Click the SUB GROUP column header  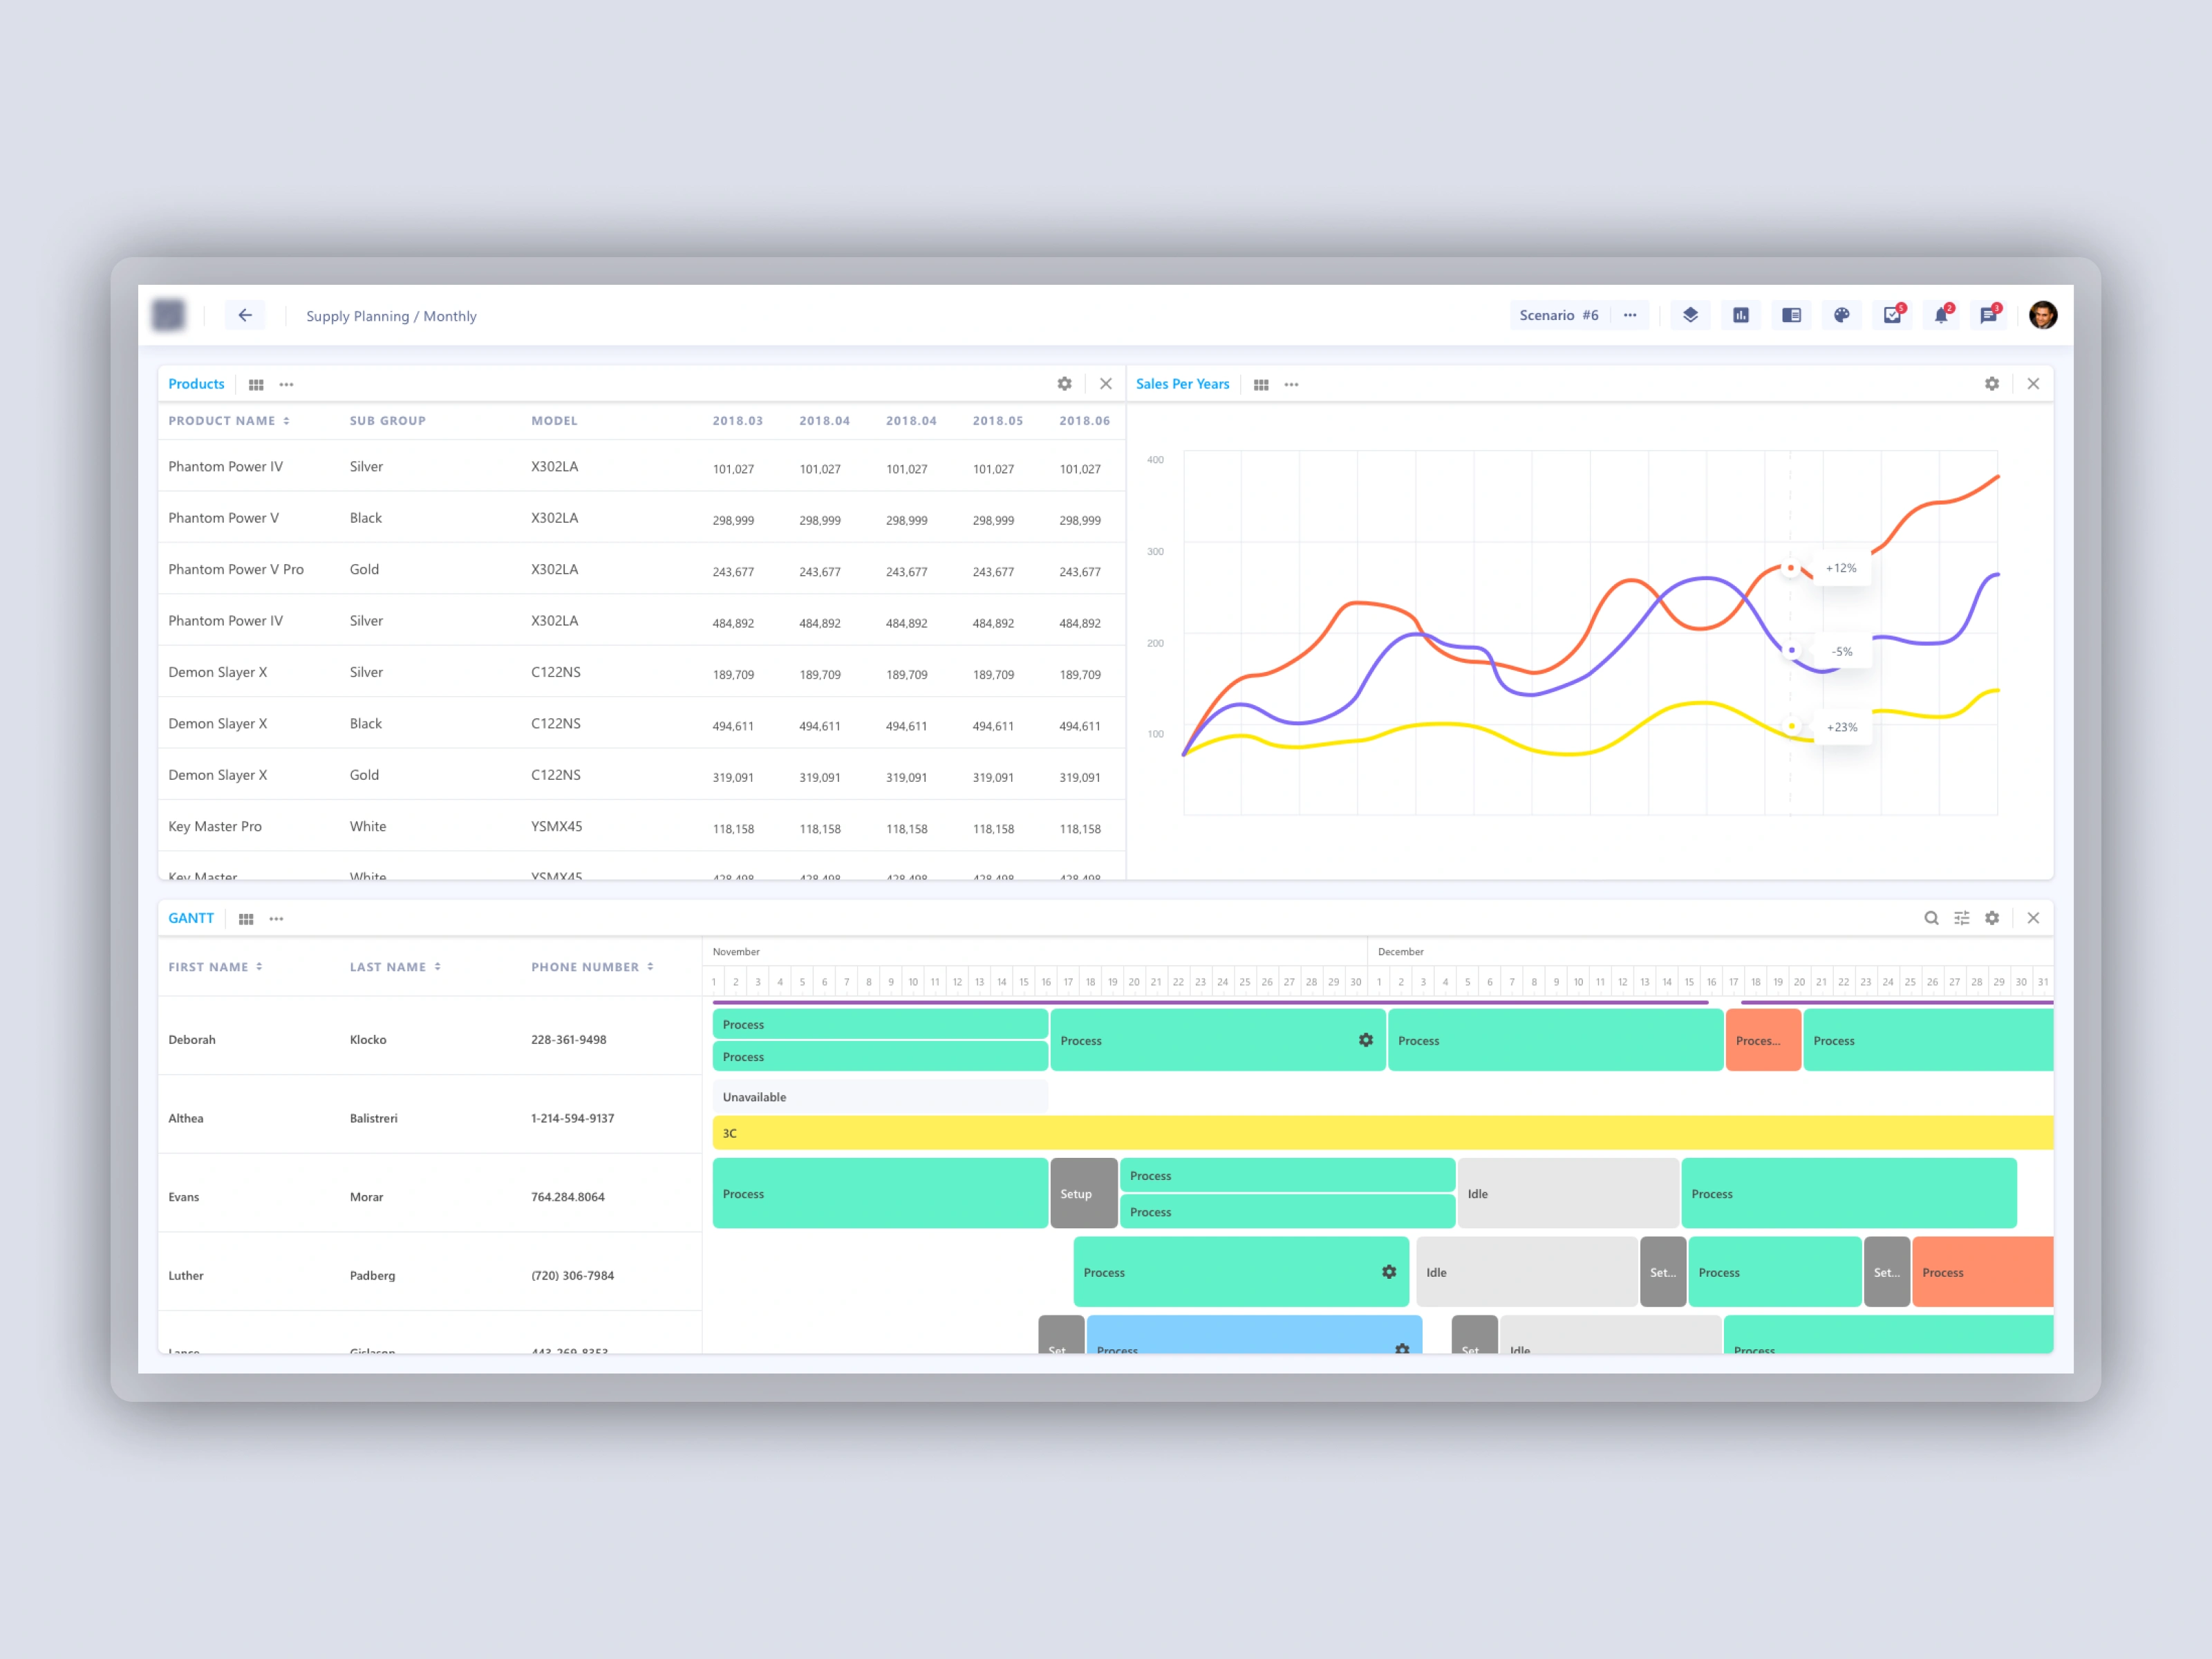click(388, 421)
